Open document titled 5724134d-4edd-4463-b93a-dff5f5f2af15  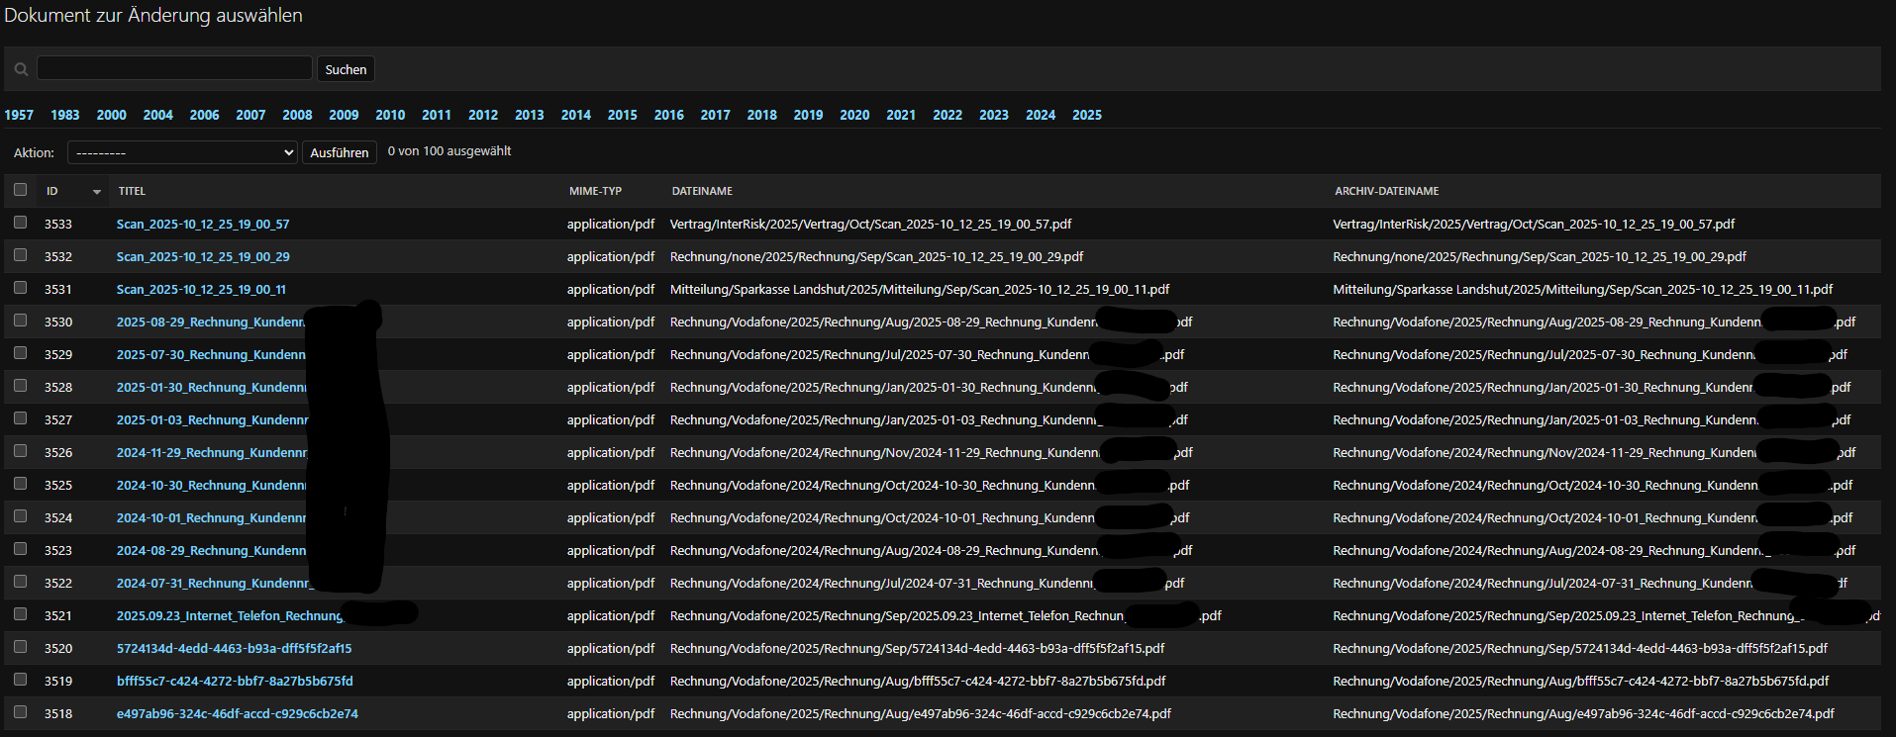coord(234,649)
